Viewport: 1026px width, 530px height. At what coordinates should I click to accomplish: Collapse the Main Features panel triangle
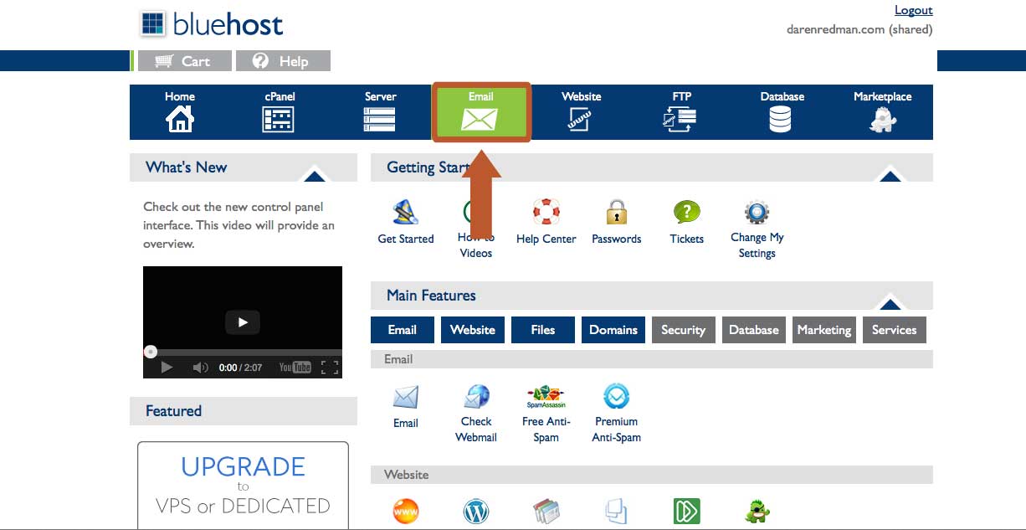(890, 304)
